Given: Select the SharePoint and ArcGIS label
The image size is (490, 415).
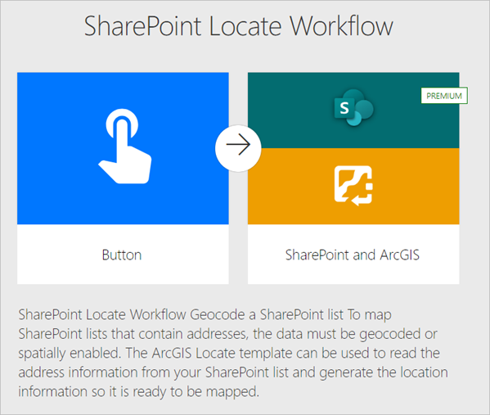Looking at the screenshot, I should tap(353, 255).
